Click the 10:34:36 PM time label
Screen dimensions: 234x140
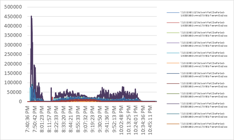tap(143, 120)
